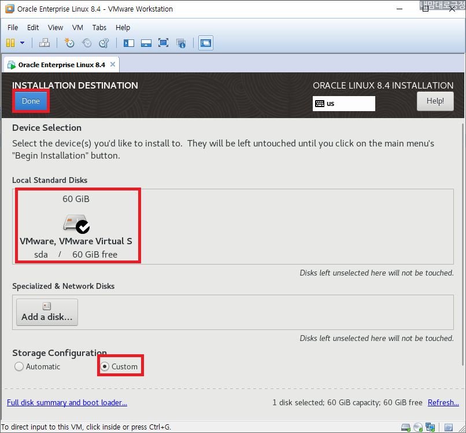Enter full screen mode icon
466x433 pixels.
pyautogui.click(x=164, y=43)
